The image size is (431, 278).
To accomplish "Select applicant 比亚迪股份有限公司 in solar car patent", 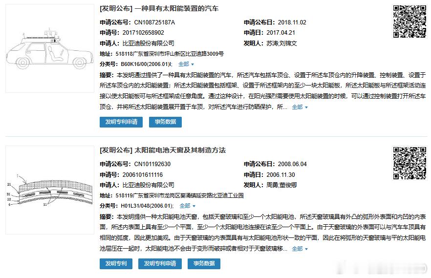I will 149,43.
